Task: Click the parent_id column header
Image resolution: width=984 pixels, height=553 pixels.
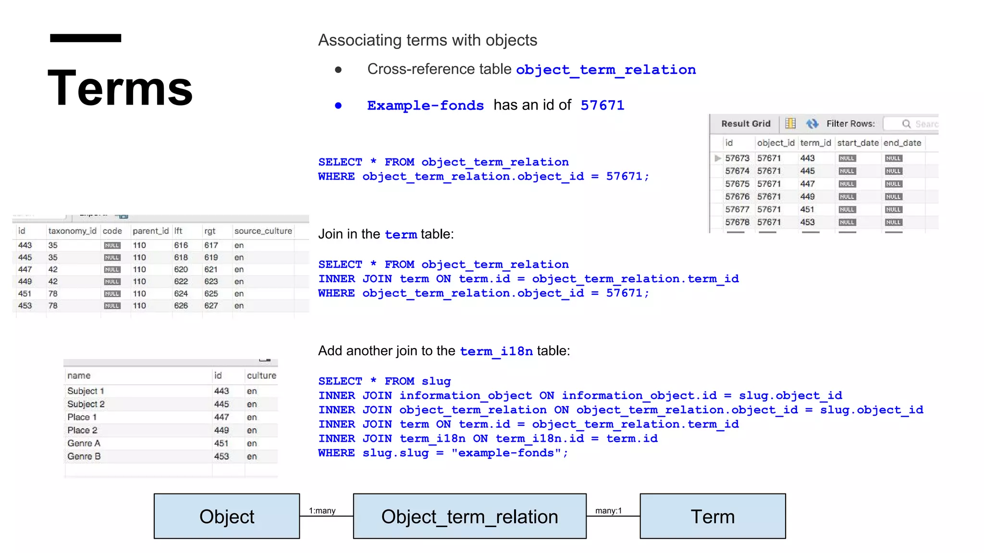Action: 150,231
